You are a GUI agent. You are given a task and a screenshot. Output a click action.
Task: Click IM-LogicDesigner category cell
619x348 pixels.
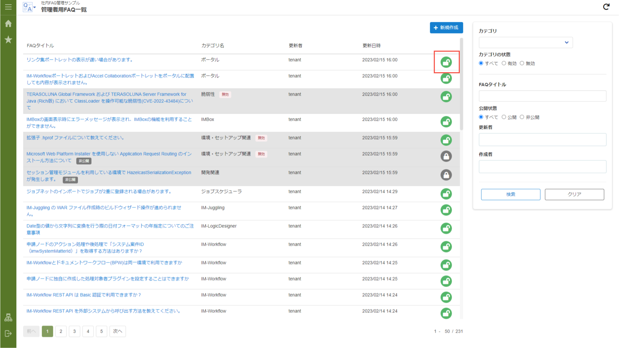click(x=219, y=226)
